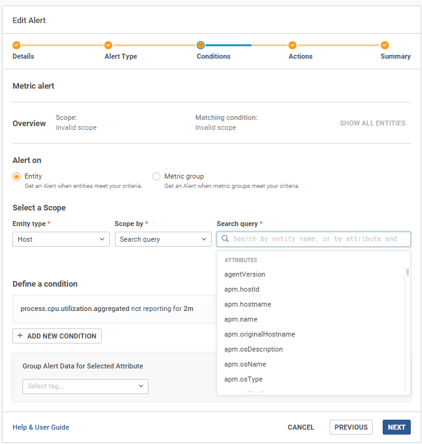Expand the Select tag dropdown

tap(86, 387)
